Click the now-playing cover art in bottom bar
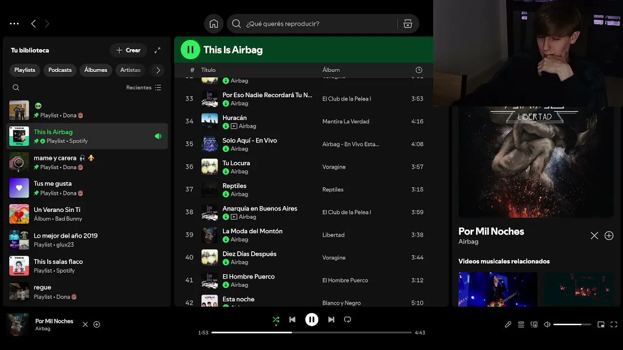623x350 pixels. pyautogui.click(x=18, y=324)
